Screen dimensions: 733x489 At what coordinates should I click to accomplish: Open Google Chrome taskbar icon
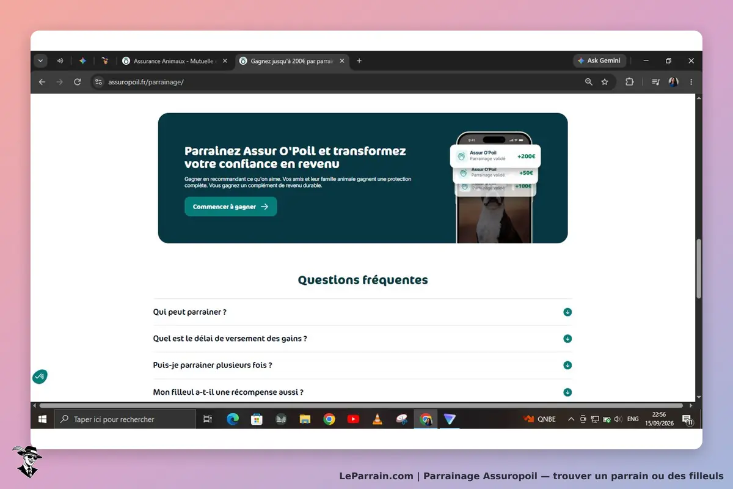point(329,419)
